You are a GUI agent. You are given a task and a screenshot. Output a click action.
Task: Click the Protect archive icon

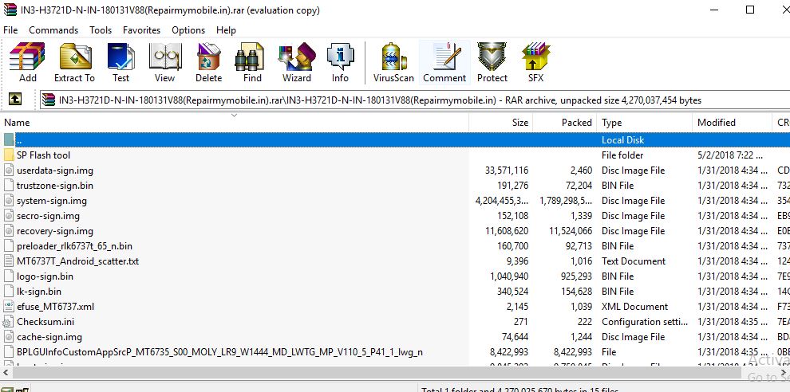[x=492, y=63]
